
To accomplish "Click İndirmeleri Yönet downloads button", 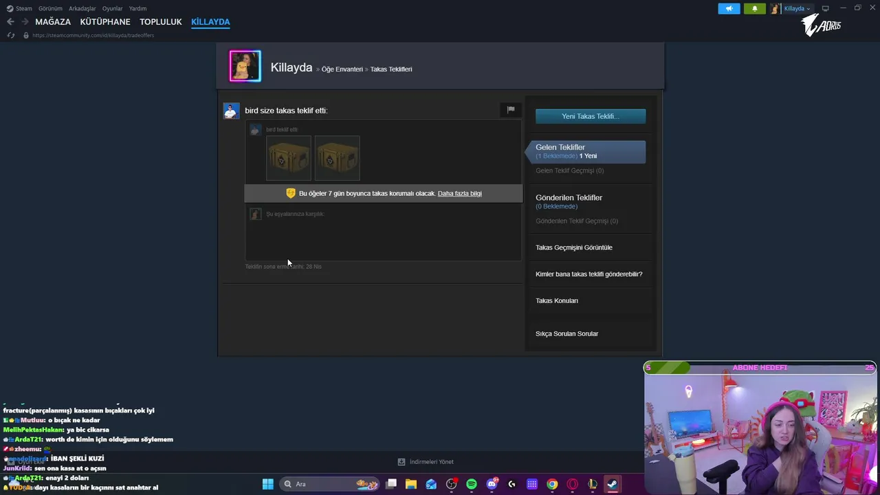I will pyautogui.click(x=426, y=462).
